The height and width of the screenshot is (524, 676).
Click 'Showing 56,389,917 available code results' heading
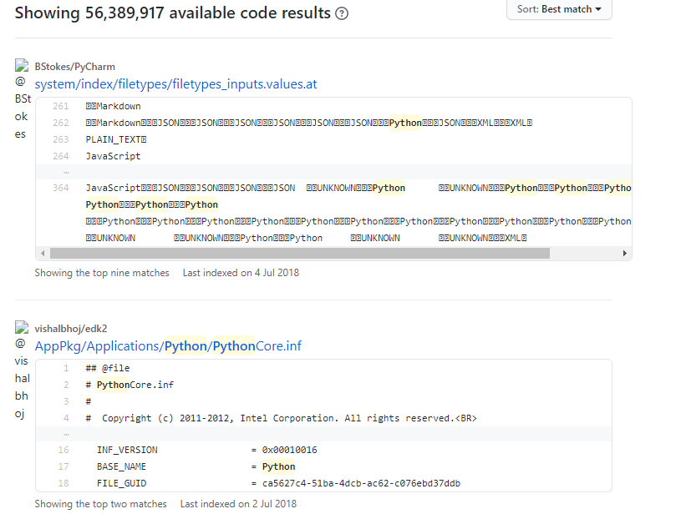click(173, 13)
